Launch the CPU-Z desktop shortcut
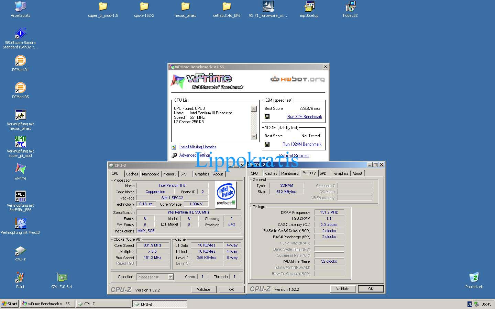This screenshot has height=309, width=495. click(20, 253)
